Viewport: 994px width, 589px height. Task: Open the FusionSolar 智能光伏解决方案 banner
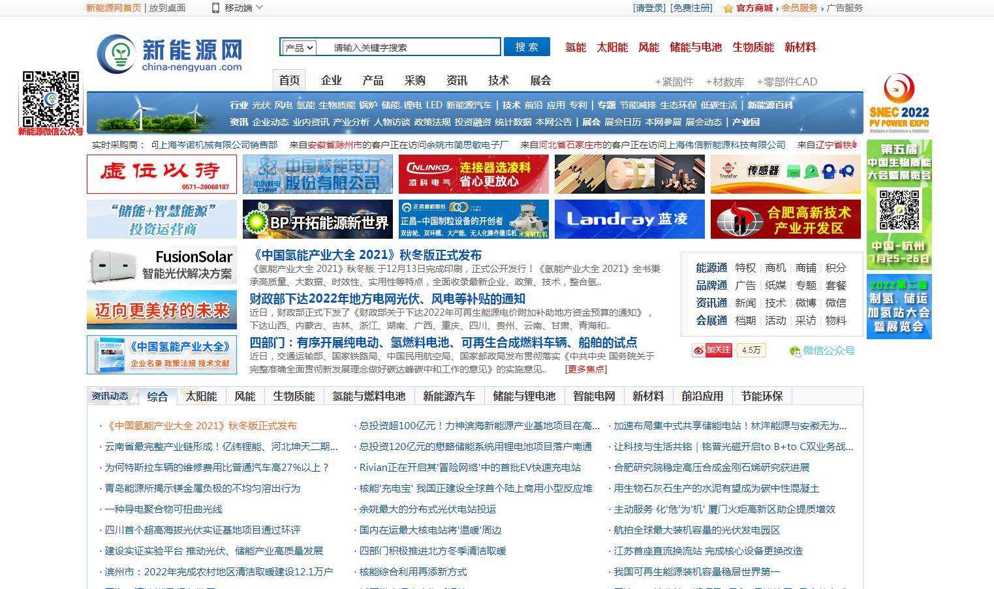162,265
